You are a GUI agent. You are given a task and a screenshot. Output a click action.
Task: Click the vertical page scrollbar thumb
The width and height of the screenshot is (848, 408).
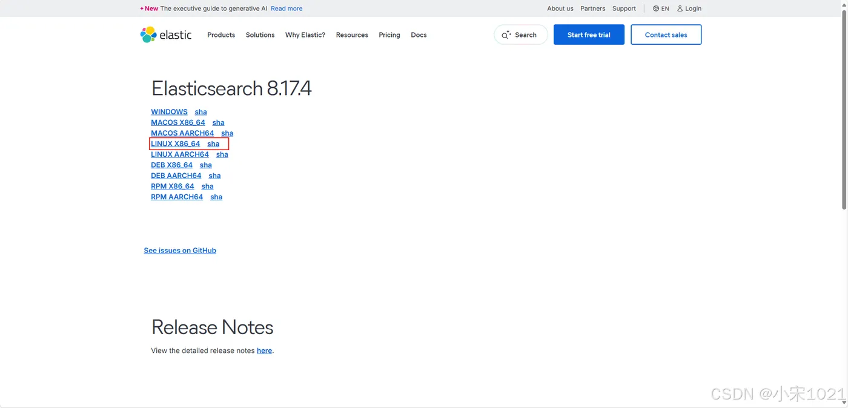tap(844, 109)
